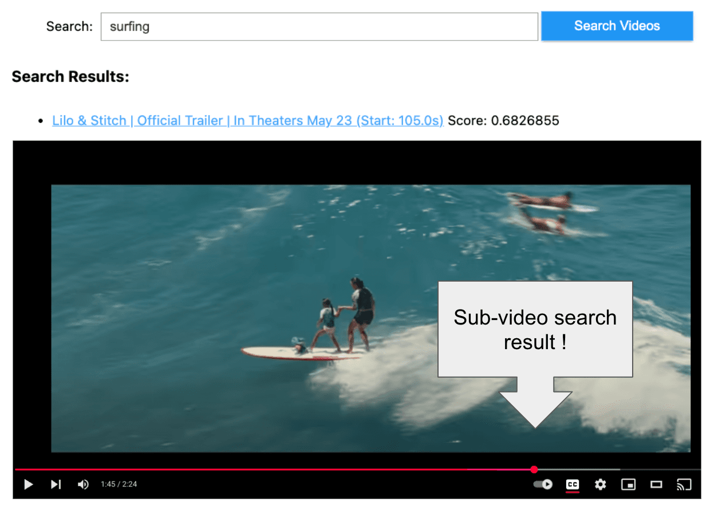This screenshot has width=722, height=514.
Task: Open the video in Miniplayer mode
Action: tap(628, 484)
